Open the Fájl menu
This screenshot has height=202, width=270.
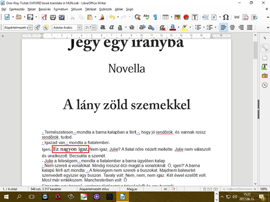(x=4, y=9)
